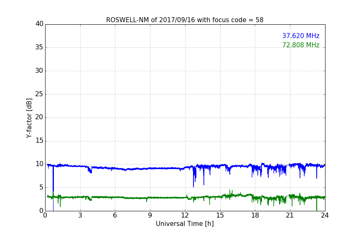
Task: Click the x-axis tick label '15'
Action: tap(220, 215)
